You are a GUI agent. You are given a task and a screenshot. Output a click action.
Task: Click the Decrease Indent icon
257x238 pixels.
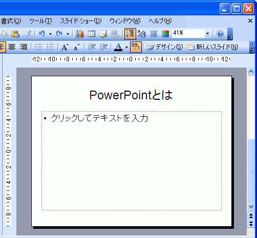click(x=92, y=47)
